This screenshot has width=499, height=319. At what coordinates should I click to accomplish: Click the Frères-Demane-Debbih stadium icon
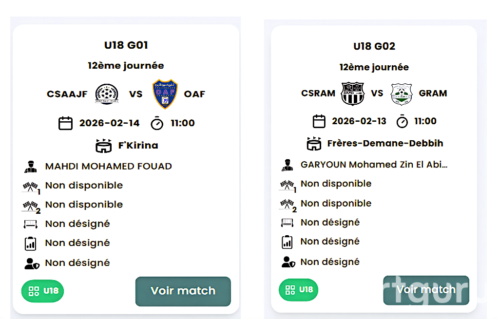click(313, 144)
